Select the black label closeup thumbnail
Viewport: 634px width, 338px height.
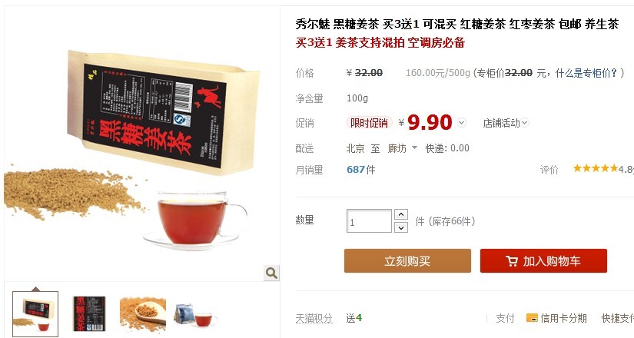pos(89,313)
